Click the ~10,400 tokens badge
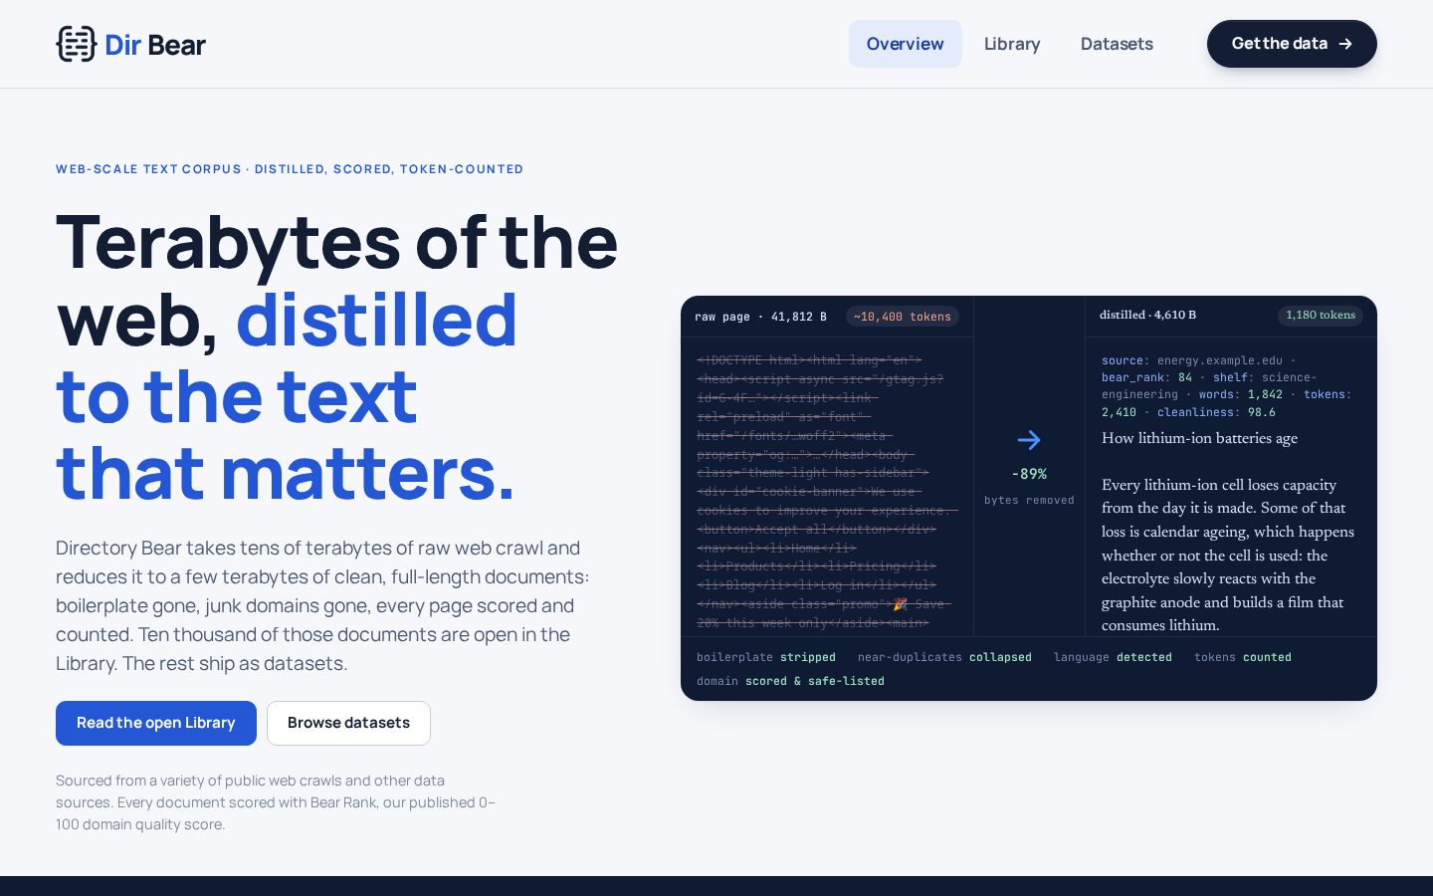This screenshot has width=1433, height=896. point(903,317)
